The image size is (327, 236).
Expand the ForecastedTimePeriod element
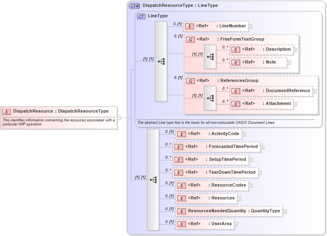click(x=263, y=147)
